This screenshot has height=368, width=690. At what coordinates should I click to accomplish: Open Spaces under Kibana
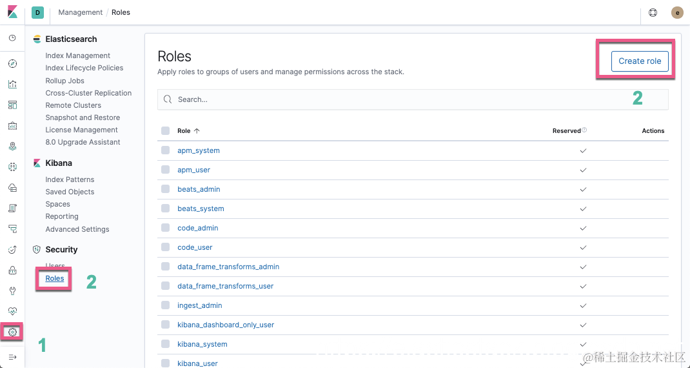pyautogui.click(x=57, y=204)
